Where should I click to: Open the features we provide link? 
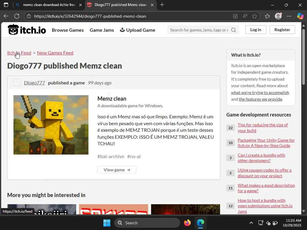pyautogui.click(x=261, y=99)
